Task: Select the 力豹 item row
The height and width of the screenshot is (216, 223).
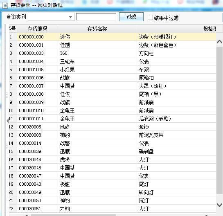Action: [x=113, y=209]
